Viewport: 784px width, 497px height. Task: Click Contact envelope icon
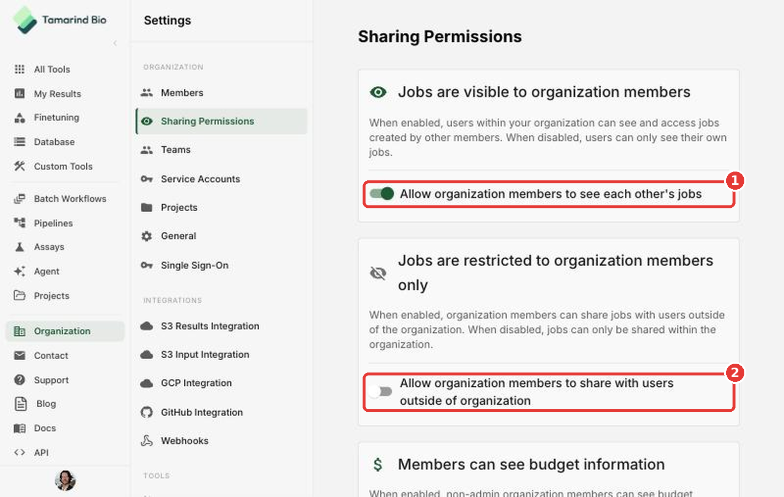pos(20,355)
